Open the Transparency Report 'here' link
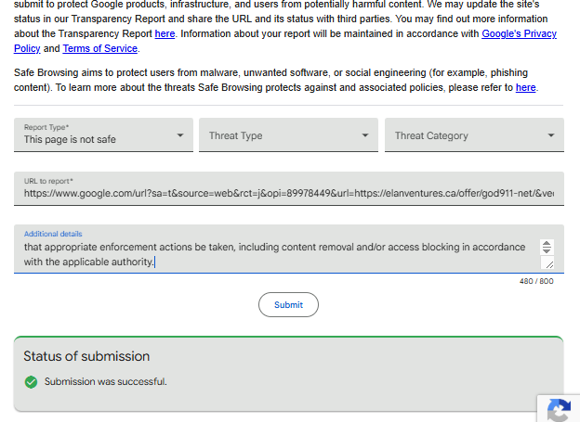The width and height of the screenshot is (580, 422). click(165, 33)
